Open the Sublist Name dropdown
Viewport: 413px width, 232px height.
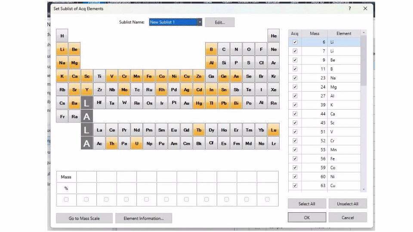click(200, 22)
